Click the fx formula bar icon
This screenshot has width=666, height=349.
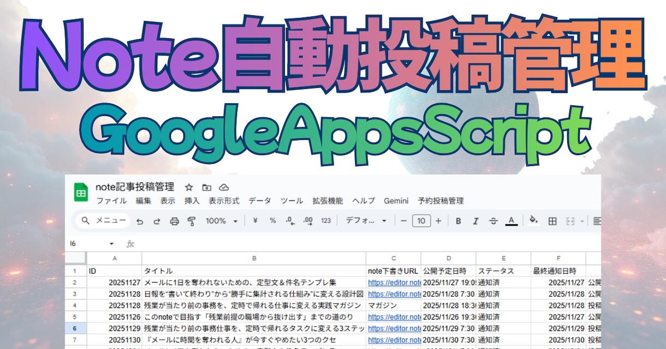[130, 244]
